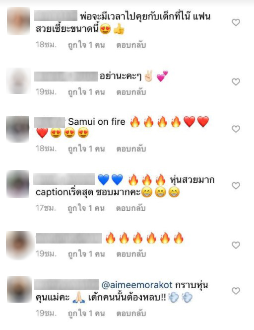Like the six fire emojis comment
The width and height of the screenshot is (254, 330).
pyautogui.click(x=236, y=245)
